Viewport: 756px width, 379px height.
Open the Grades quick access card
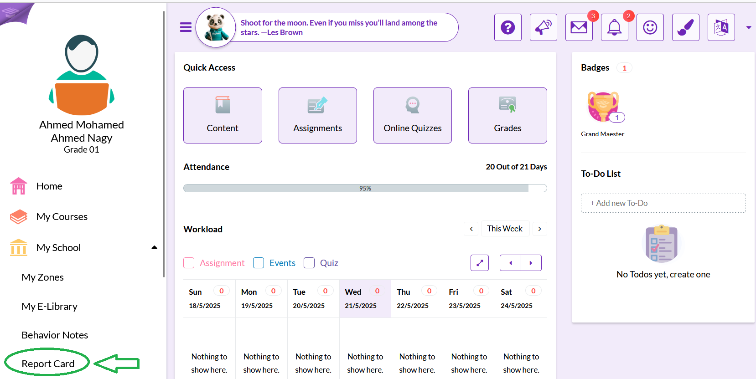point(507,115)
